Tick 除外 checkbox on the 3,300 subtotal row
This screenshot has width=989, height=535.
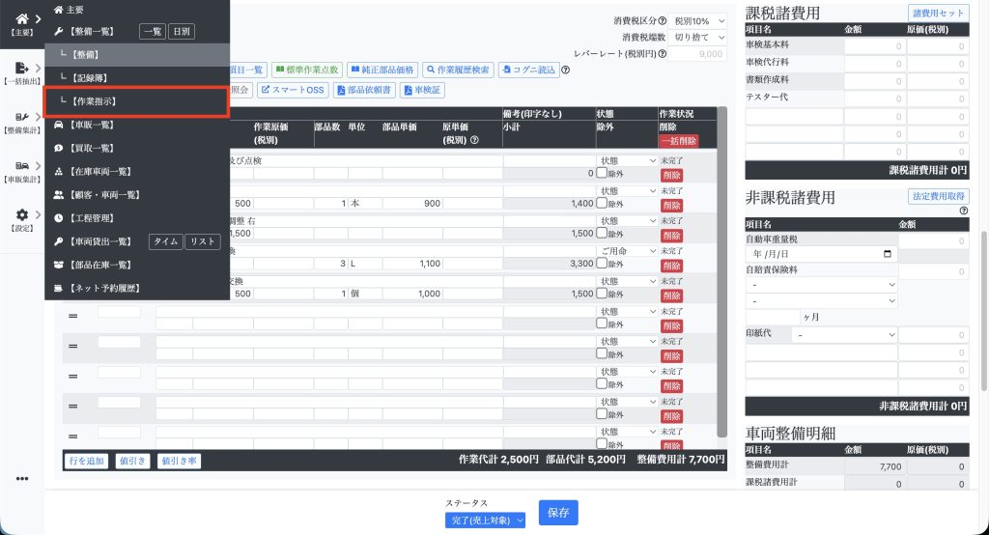602,263
